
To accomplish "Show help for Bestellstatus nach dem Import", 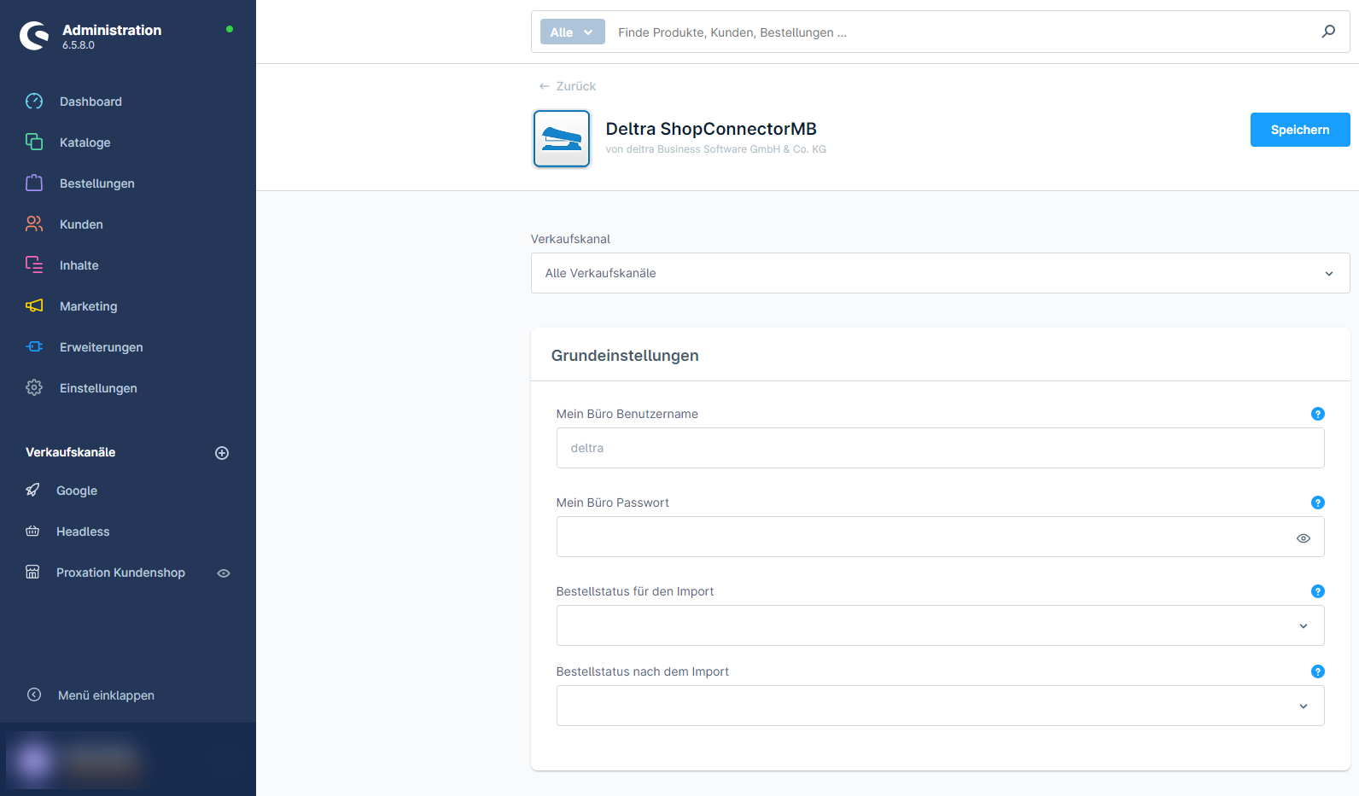I will coord(1317,671).
